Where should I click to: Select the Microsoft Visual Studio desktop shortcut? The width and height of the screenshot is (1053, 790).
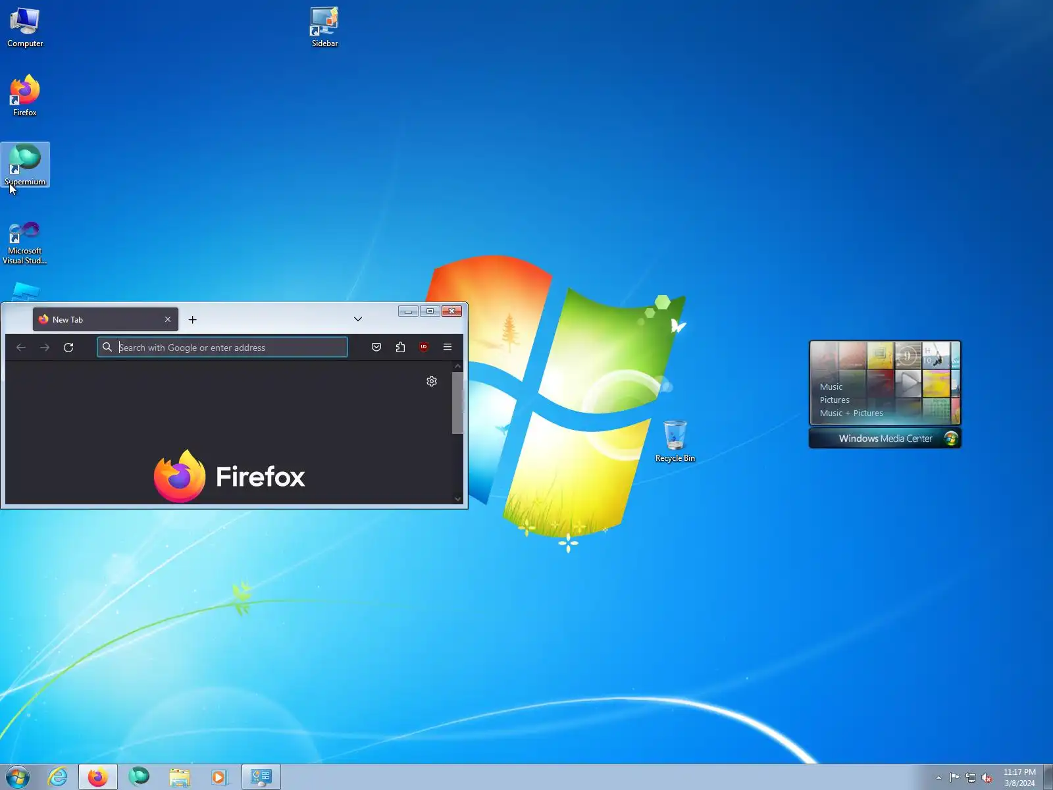(x=25, y=243)
